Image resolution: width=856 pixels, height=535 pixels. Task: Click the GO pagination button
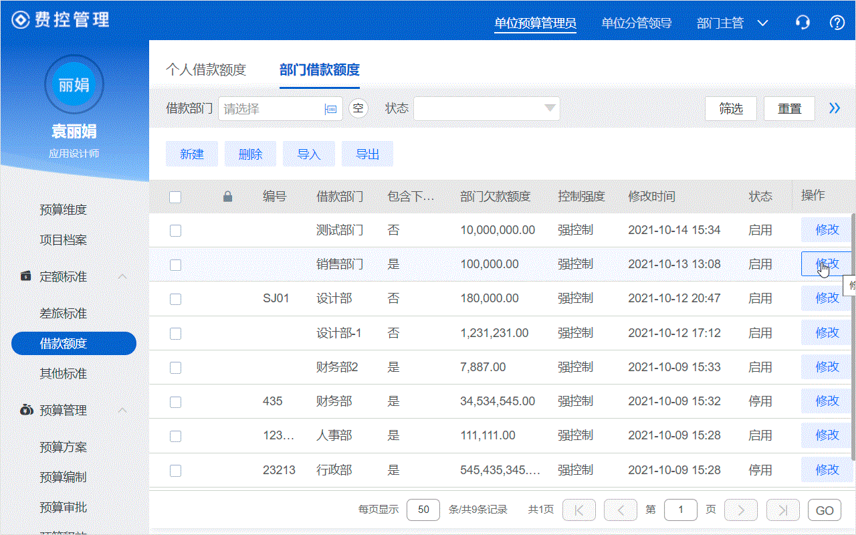[825, 510]
